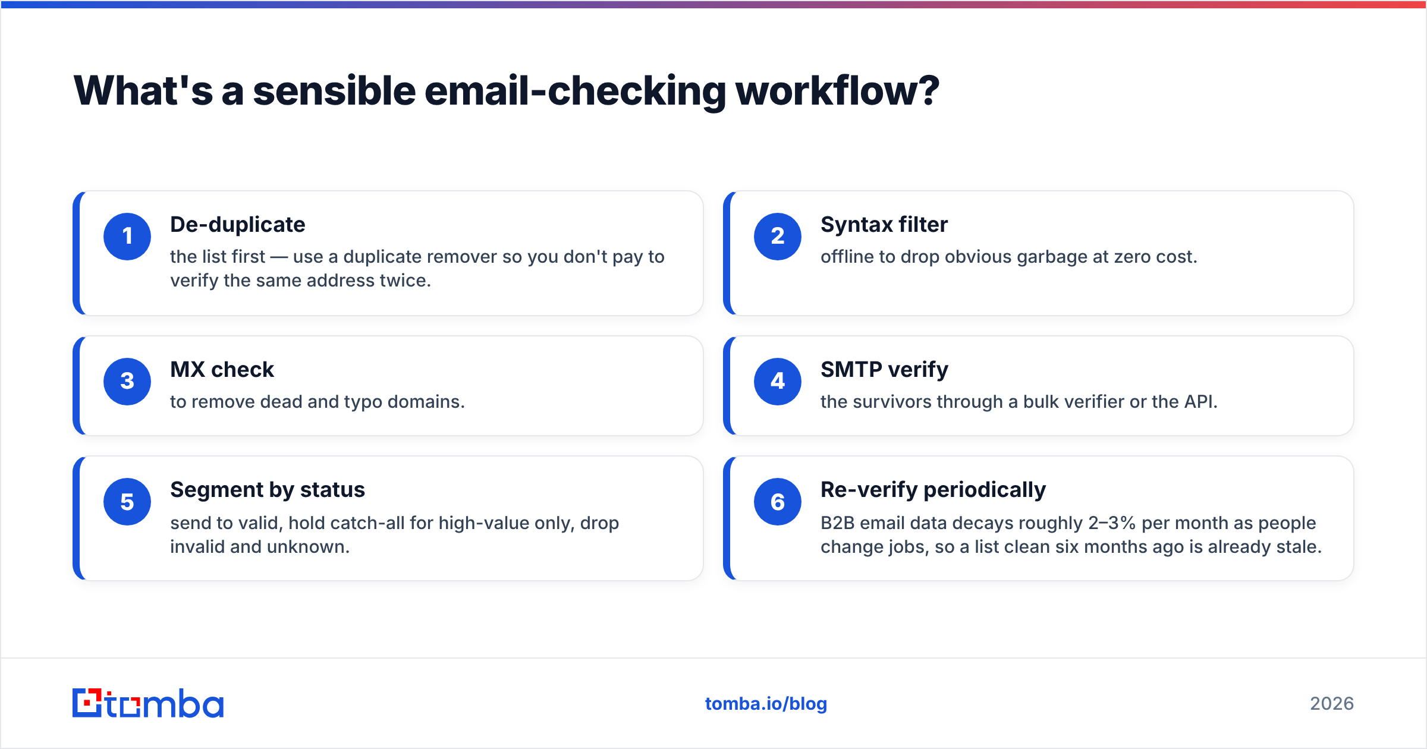1427x749 pixels.
Task: Click the '2026' year label
Action: pos(1332,704)
